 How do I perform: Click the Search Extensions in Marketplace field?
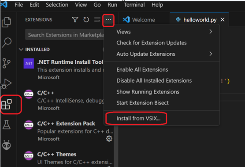pyautogui.click(x=64, y=35)
